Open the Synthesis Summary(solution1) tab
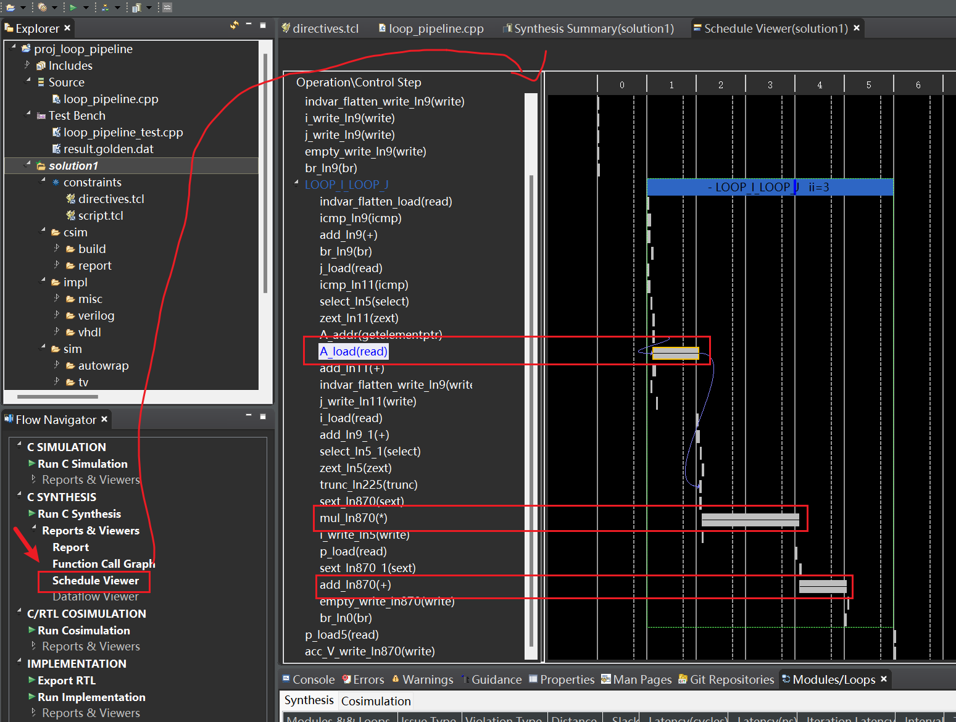956x722 pixels. click(589, 28)
